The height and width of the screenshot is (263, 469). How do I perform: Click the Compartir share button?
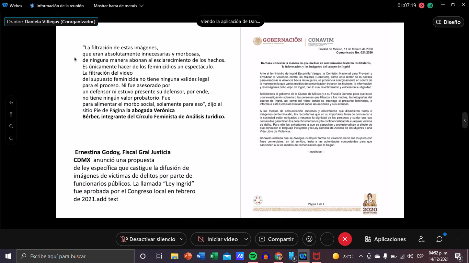click(x=277, y=239)
